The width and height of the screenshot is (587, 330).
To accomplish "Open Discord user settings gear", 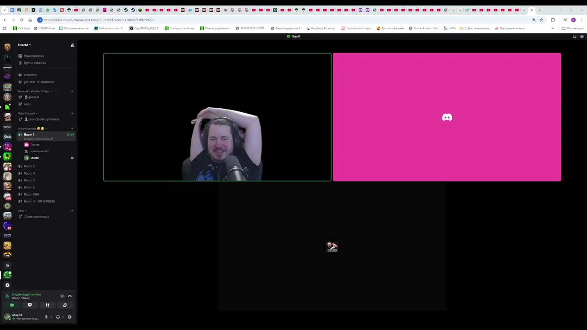I will coord(70,317).
